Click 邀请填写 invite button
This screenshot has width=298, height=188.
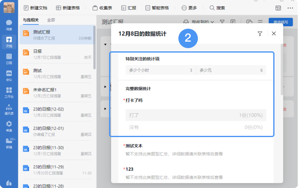281,22
